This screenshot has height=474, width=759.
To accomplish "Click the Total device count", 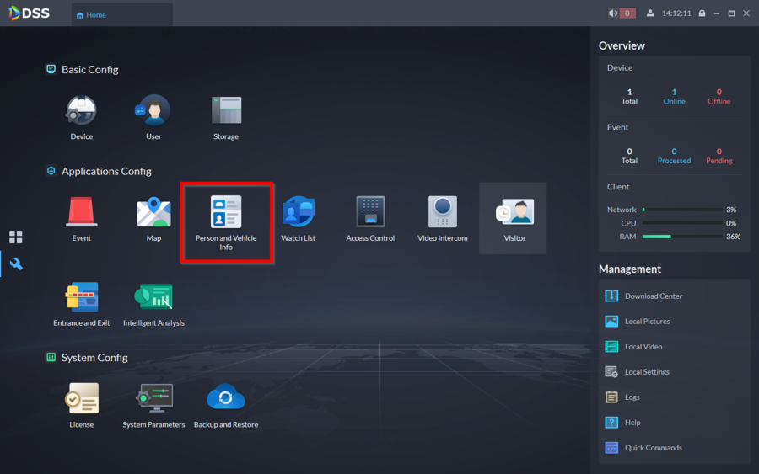I will [x=629, y=96].
